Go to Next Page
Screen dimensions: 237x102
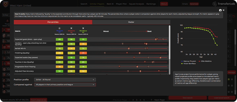pos(159,100)
